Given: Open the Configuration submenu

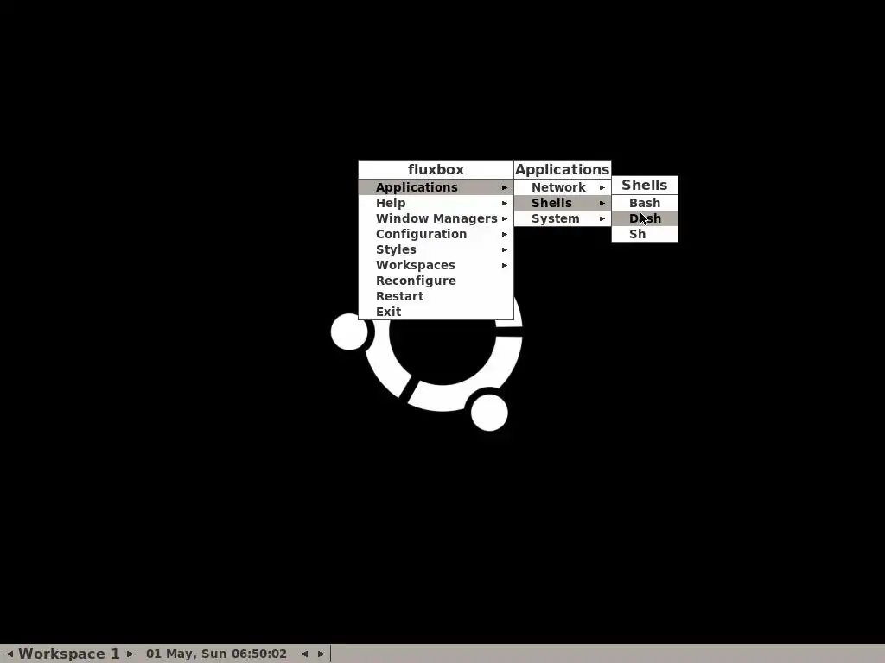Looking at the screenshot, I should [x=436, y=234].
